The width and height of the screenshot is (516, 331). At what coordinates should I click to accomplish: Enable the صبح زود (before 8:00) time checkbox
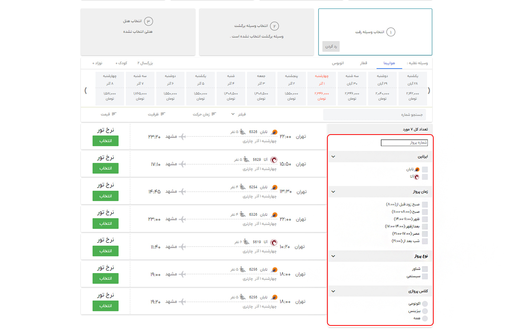[425, 205]
